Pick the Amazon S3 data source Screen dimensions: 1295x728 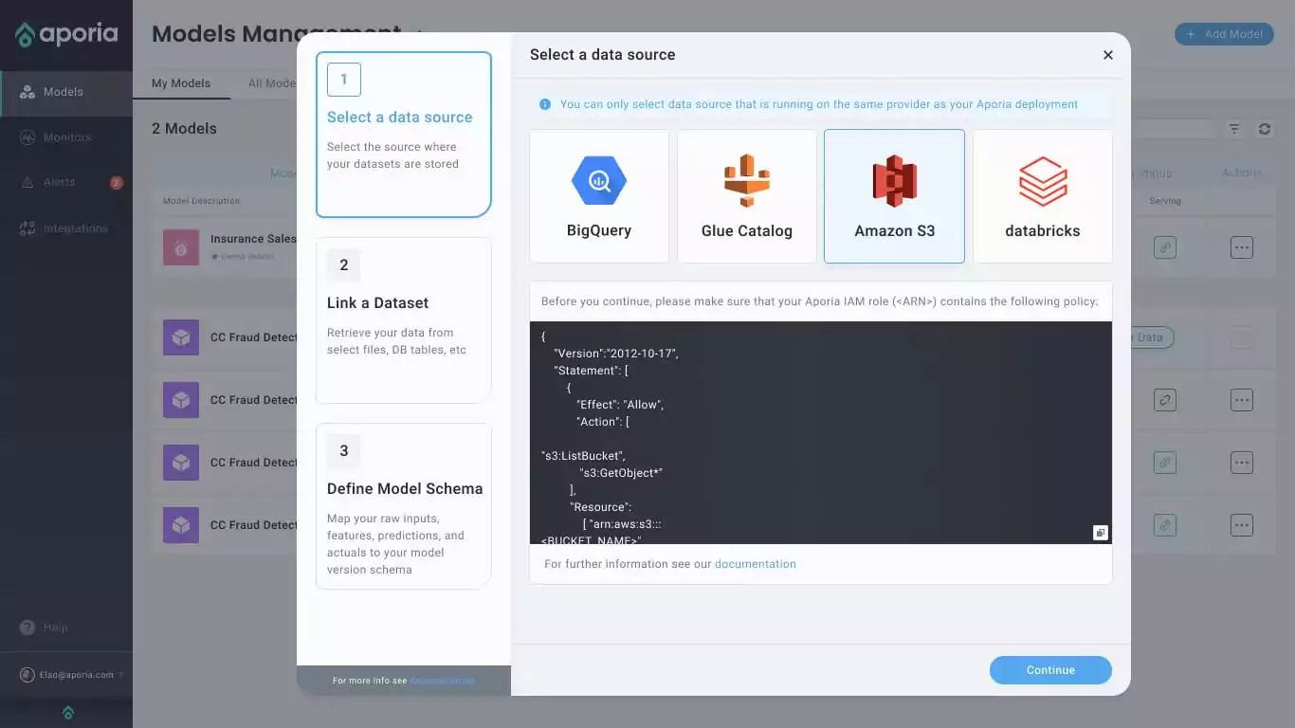894,196
